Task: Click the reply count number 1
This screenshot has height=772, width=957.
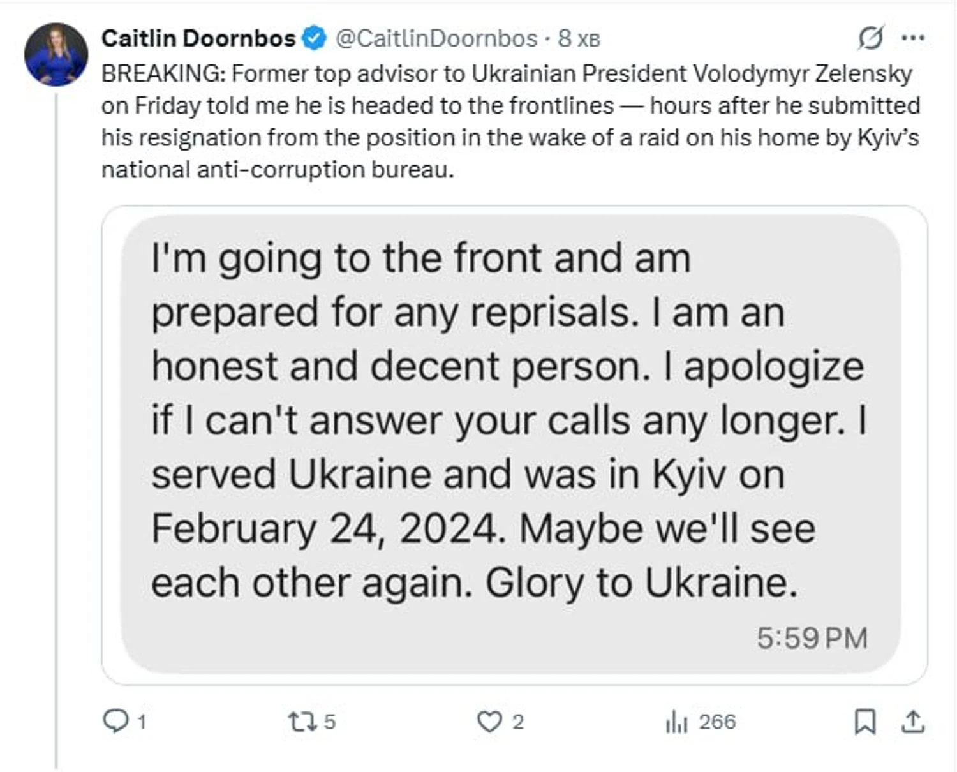Action: (142, 722)
